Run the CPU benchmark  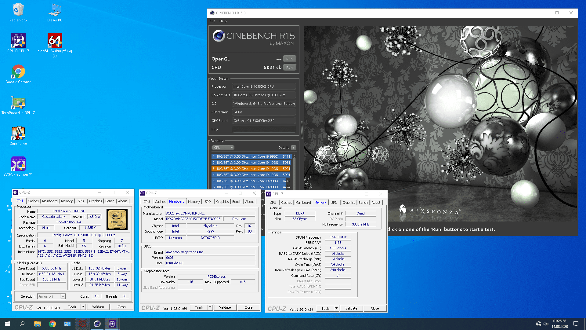pos(289,68)
